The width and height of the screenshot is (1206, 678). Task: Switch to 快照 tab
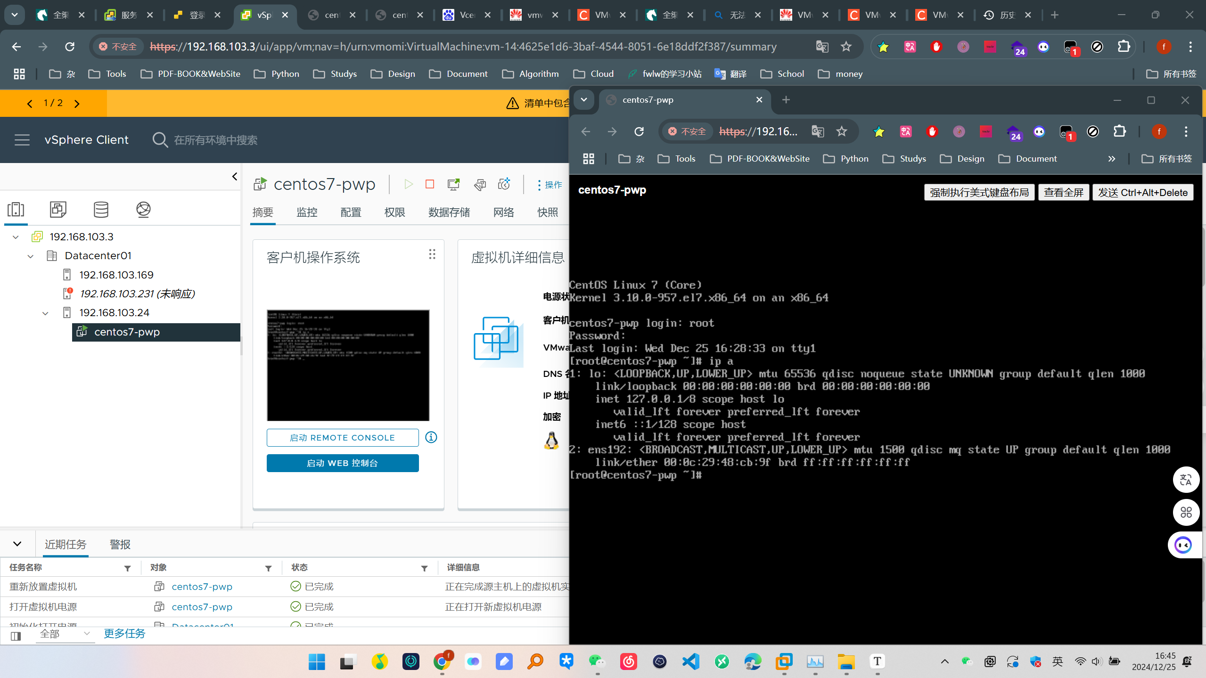548,212
